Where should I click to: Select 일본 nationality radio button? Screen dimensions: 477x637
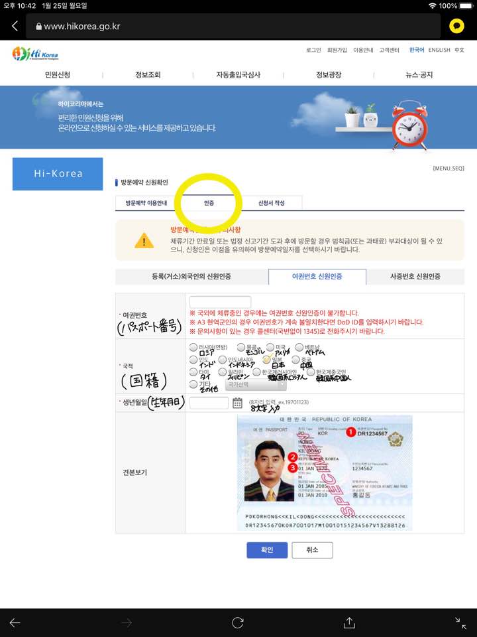click(x=267, y=360)
